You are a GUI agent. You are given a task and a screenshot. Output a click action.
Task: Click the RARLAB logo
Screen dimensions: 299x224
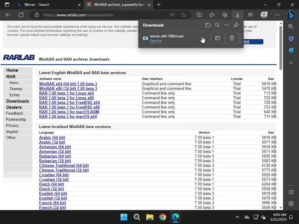pos(19,57)
